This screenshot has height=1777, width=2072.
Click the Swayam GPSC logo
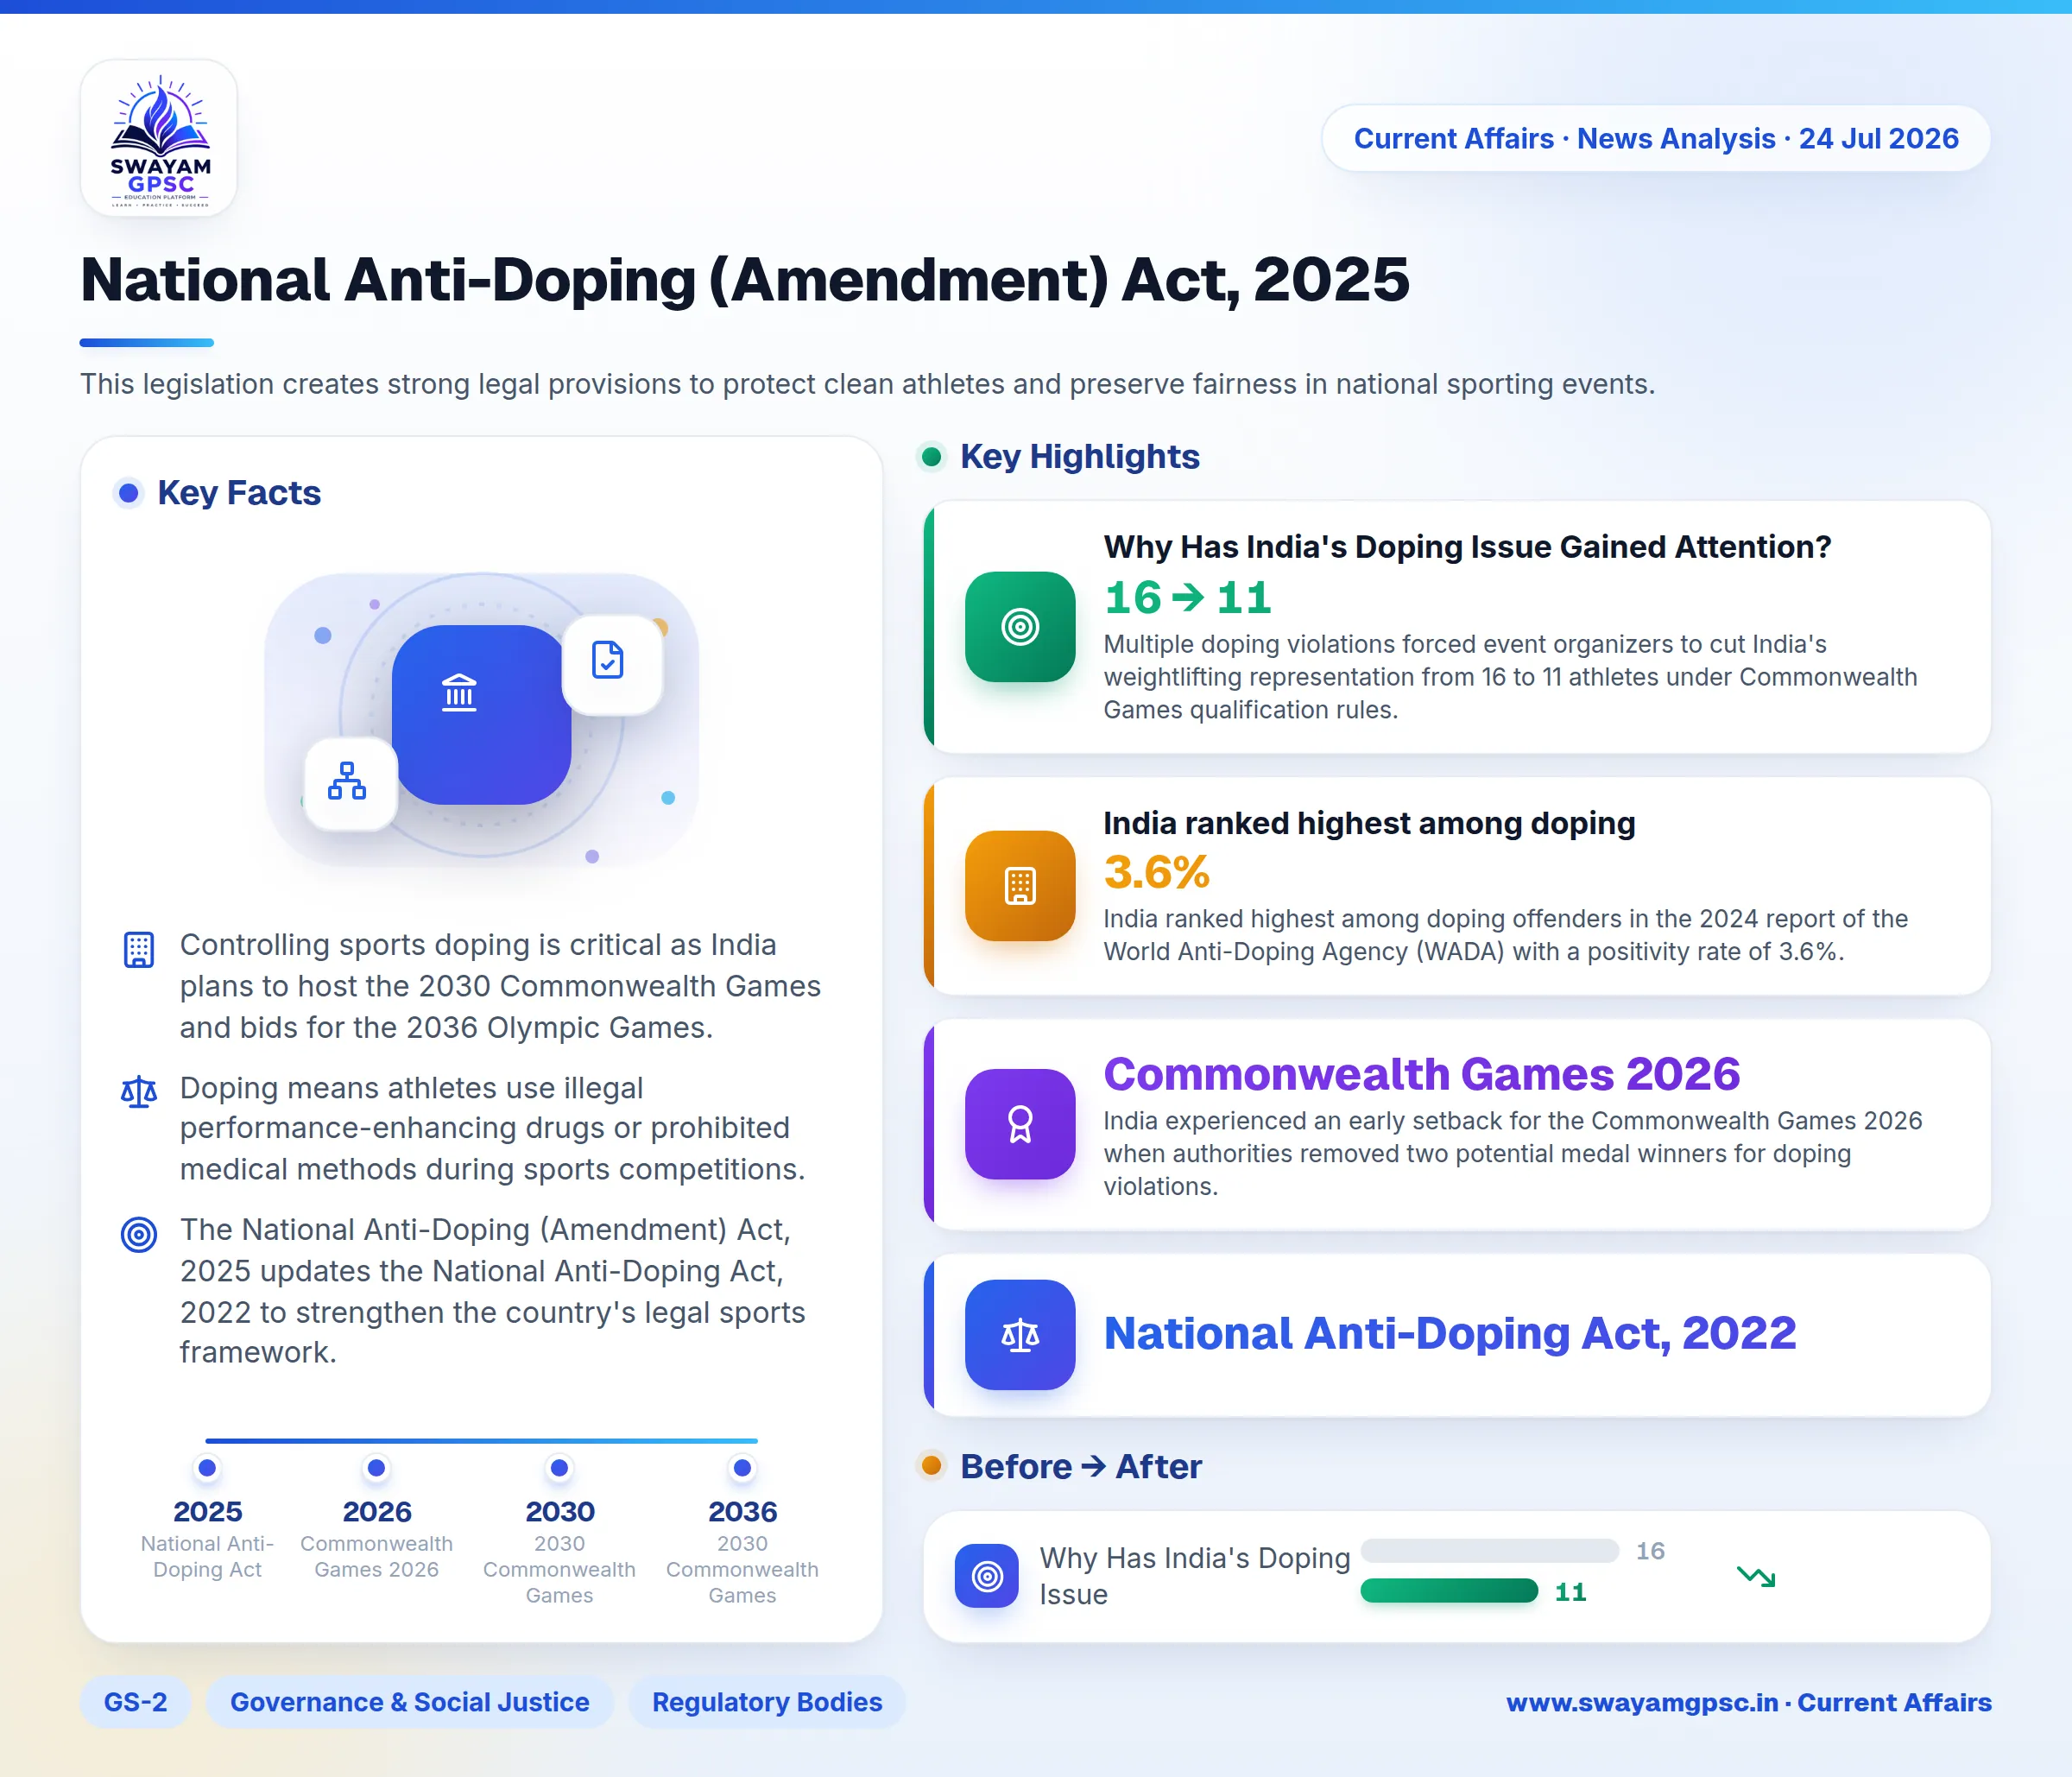(x=159, y=138)
